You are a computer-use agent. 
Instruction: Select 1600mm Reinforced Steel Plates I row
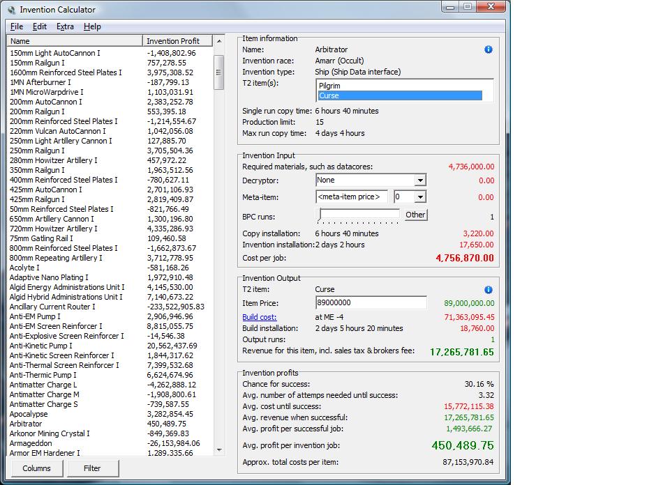[110, 72]
